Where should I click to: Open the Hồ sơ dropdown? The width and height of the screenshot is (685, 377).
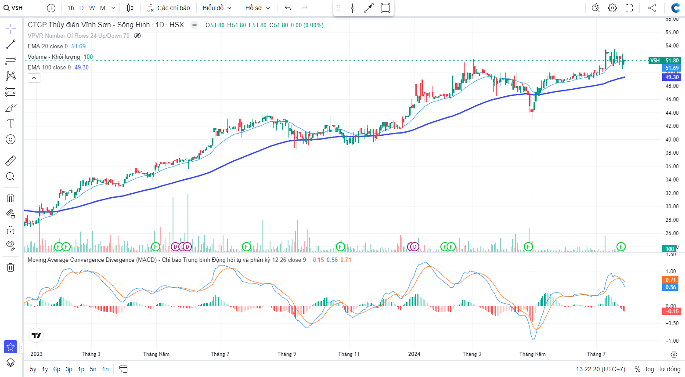258,8
